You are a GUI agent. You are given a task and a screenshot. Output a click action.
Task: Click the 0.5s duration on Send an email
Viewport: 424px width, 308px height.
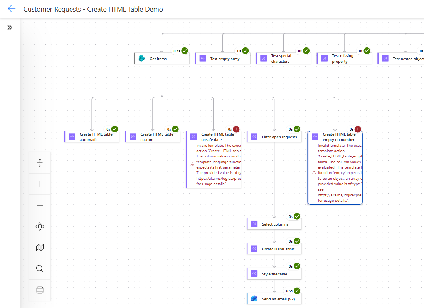(289, 291)
